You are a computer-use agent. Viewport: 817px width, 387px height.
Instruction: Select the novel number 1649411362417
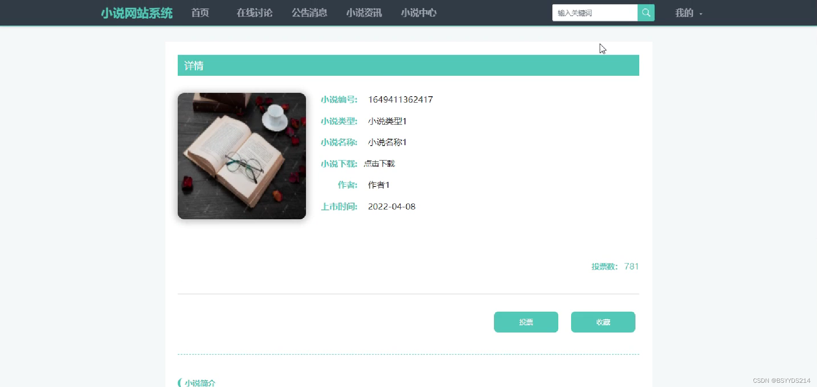[400, 100]
